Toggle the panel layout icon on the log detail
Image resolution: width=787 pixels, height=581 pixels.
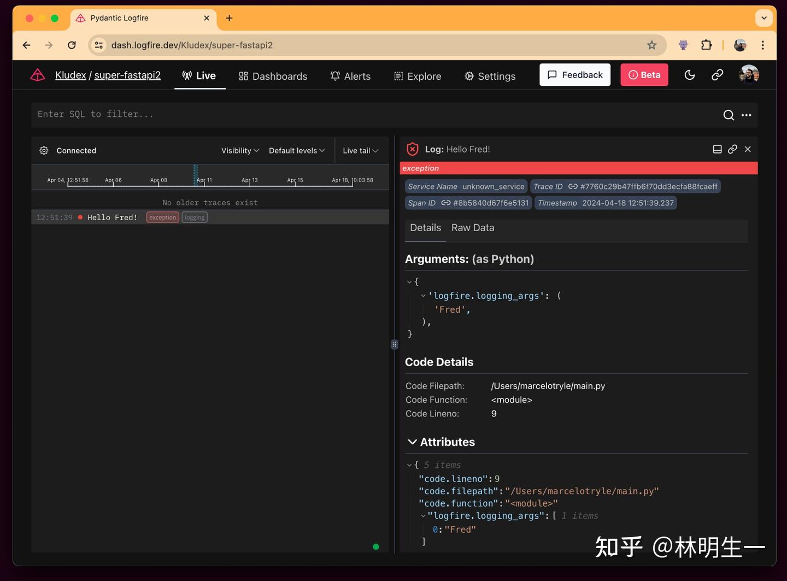pos(717,149)
